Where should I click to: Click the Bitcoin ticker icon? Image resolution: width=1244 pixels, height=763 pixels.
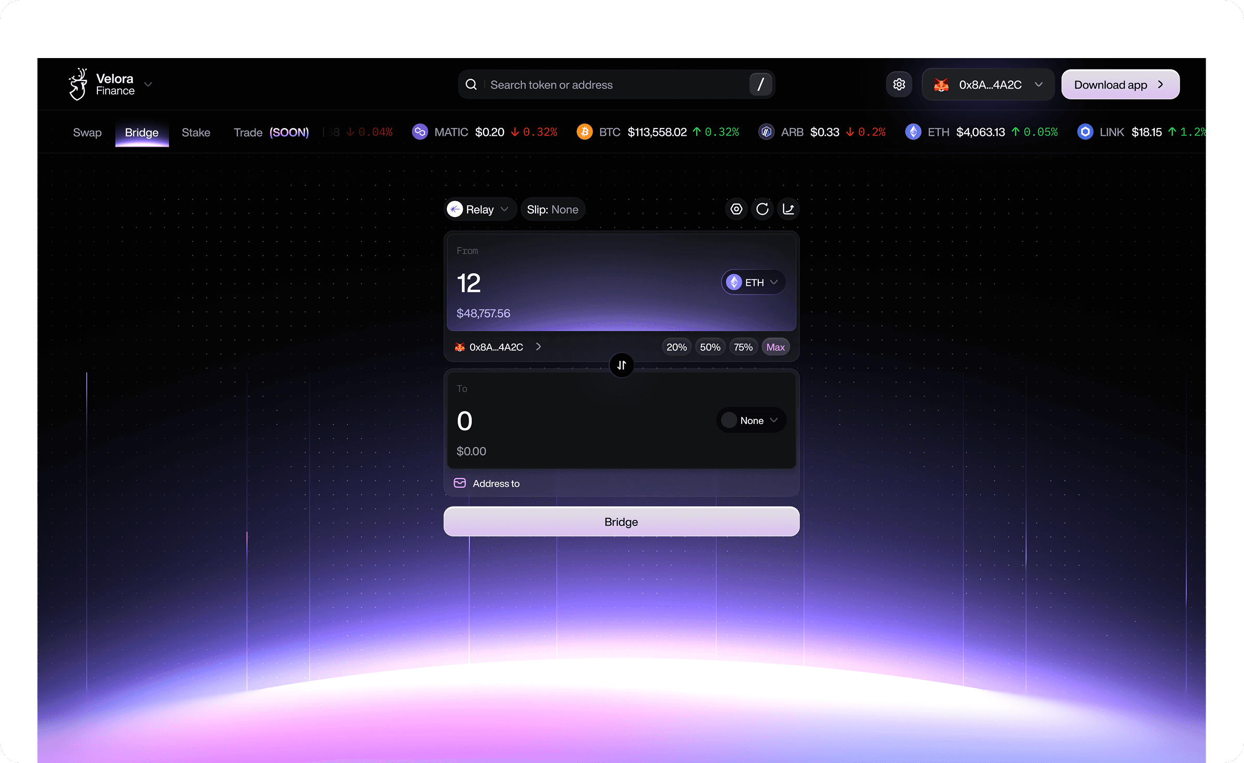[584, 132]
